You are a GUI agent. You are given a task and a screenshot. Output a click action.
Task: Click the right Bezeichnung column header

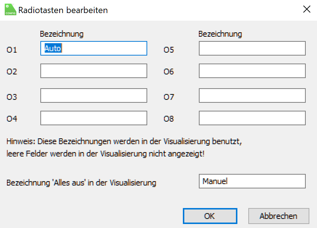click(220, 34)
